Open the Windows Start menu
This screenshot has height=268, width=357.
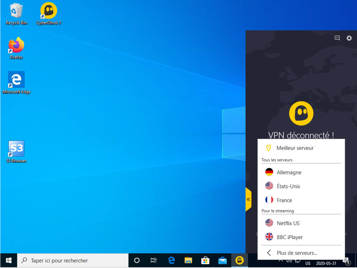tap(9, 260)
